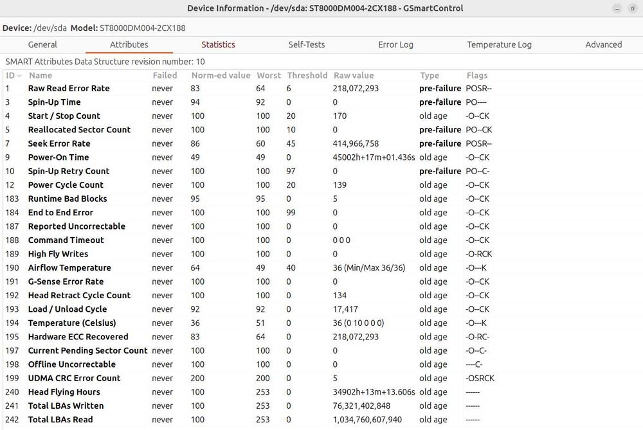This screenshot has width=643, height=430.
Task: Sort by Threshold column header
Action: (307, 75)
